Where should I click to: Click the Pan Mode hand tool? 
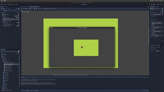coord(35,9)
